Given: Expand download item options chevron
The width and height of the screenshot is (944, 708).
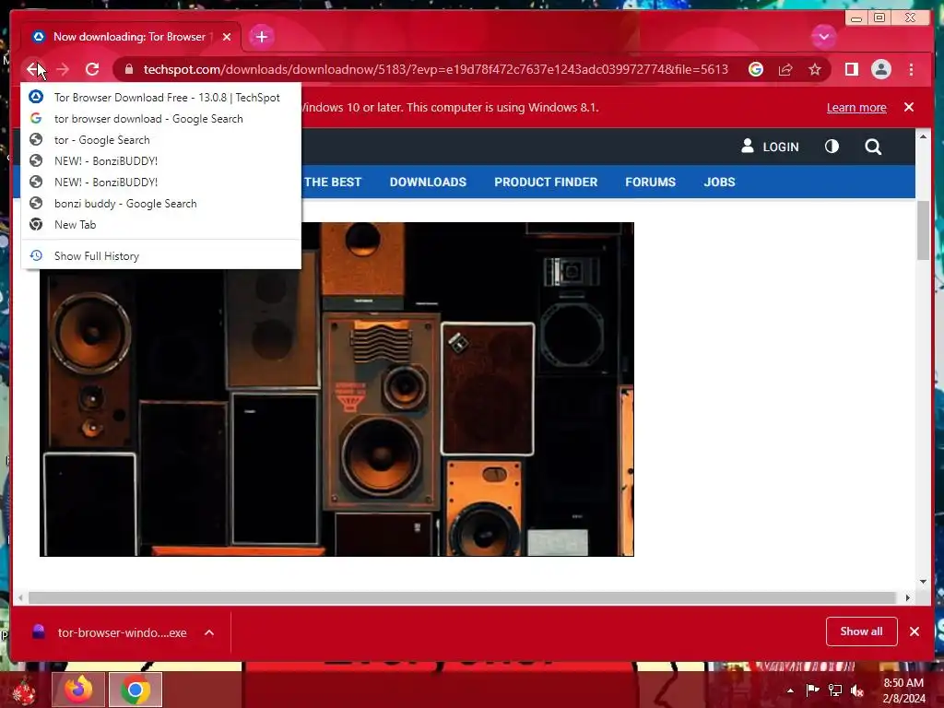Looking at the screenshot, I should [x=209, y=632].
